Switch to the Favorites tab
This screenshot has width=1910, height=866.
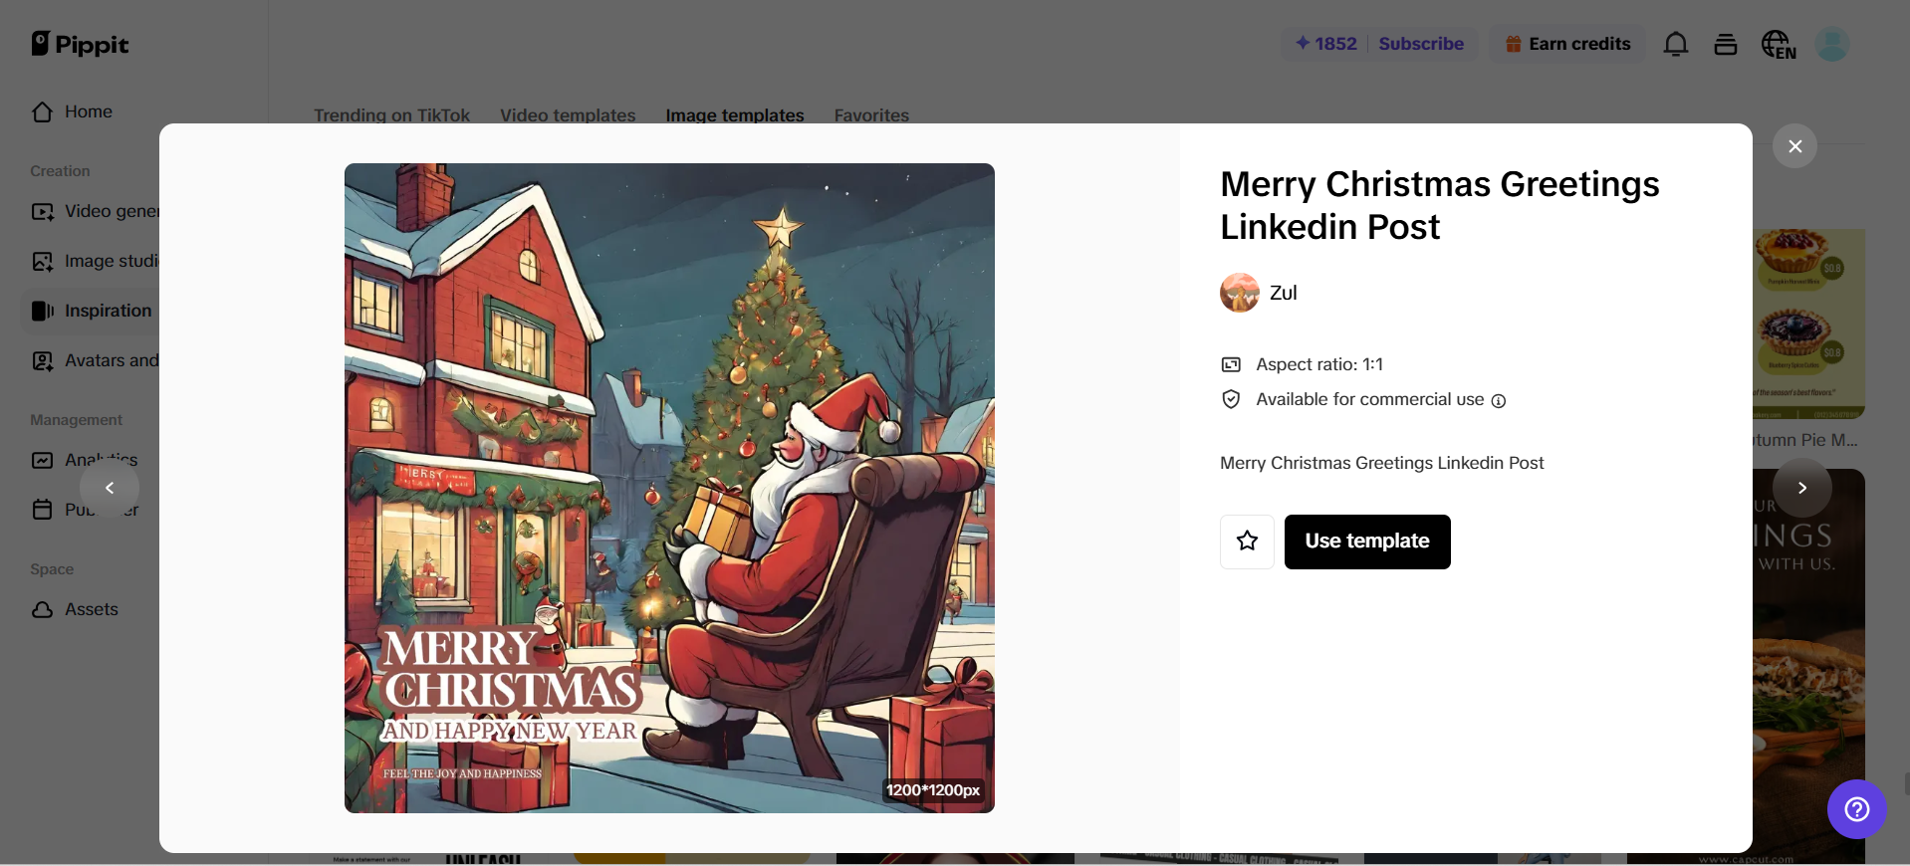pyautogui.click(x=871, y=114)
